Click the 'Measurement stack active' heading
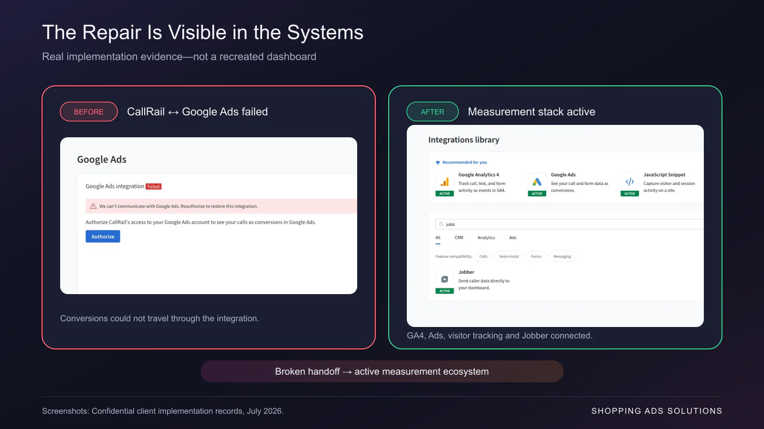The image size is (764, 429). [x=531, y=112]
